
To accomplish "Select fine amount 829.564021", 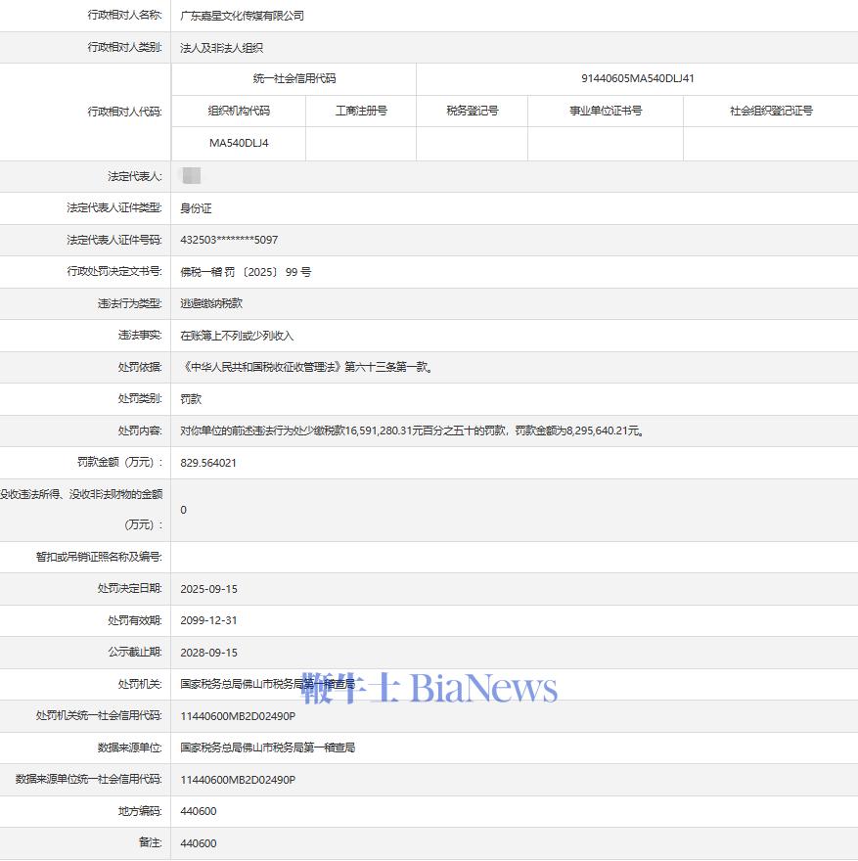I will (x=208, y=463).
